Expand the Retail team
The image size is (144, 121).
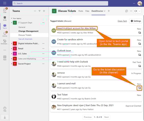click(x=12, y=49)
